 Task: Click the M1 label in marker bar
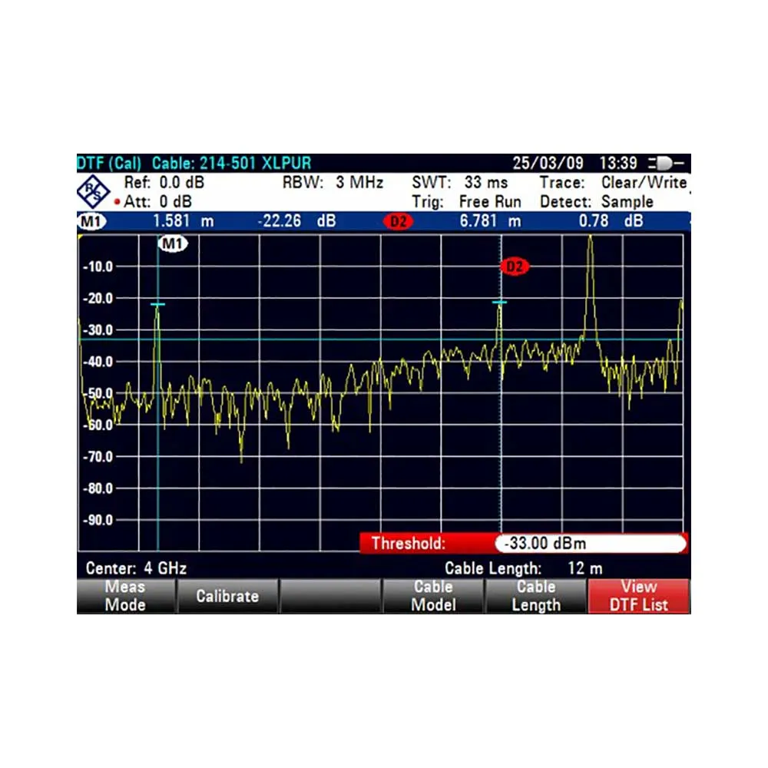(91, 221)
